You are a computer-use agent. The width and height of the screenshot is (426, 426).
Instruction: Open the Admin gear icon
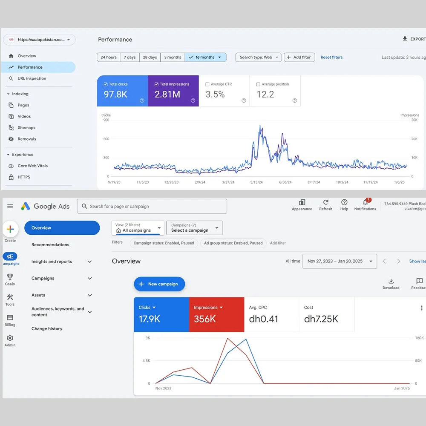coord(10,338)
